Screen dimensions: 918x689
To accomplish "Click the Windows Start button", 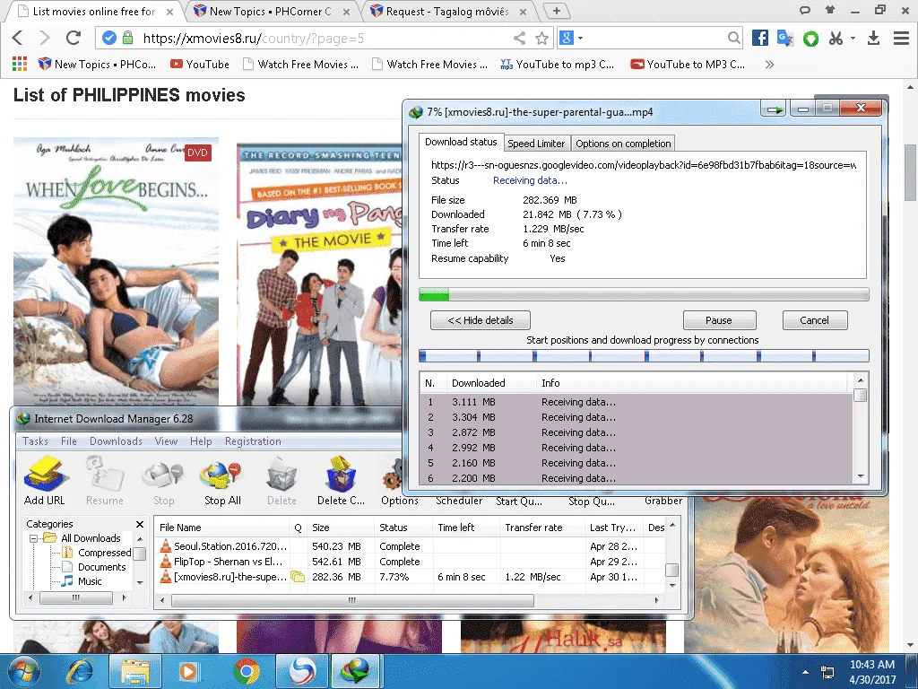I will click(23, 671).
